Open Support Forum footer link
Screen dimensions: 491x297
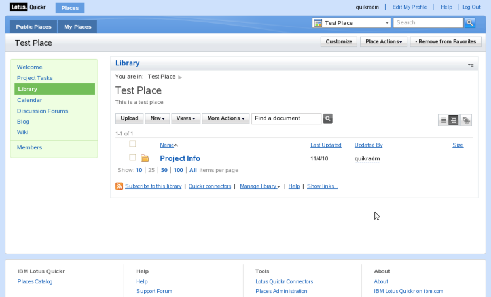pos(154,291)
